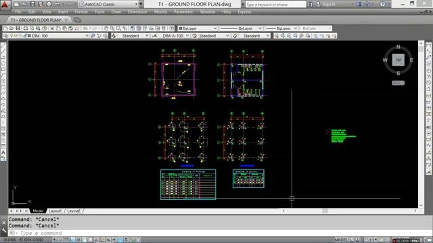
Task: Open the AutoCAD application menu logo
Action: click(5, 5)
